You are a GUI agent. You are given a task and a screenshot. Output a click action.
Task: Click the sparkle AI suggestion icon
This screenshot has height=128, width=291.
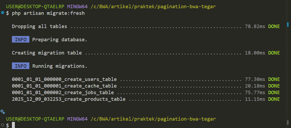(x=3, y=111)
